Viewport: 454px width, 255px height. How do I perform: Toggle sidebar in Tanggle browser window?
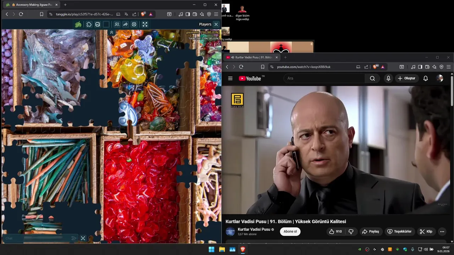coord(188,14)
